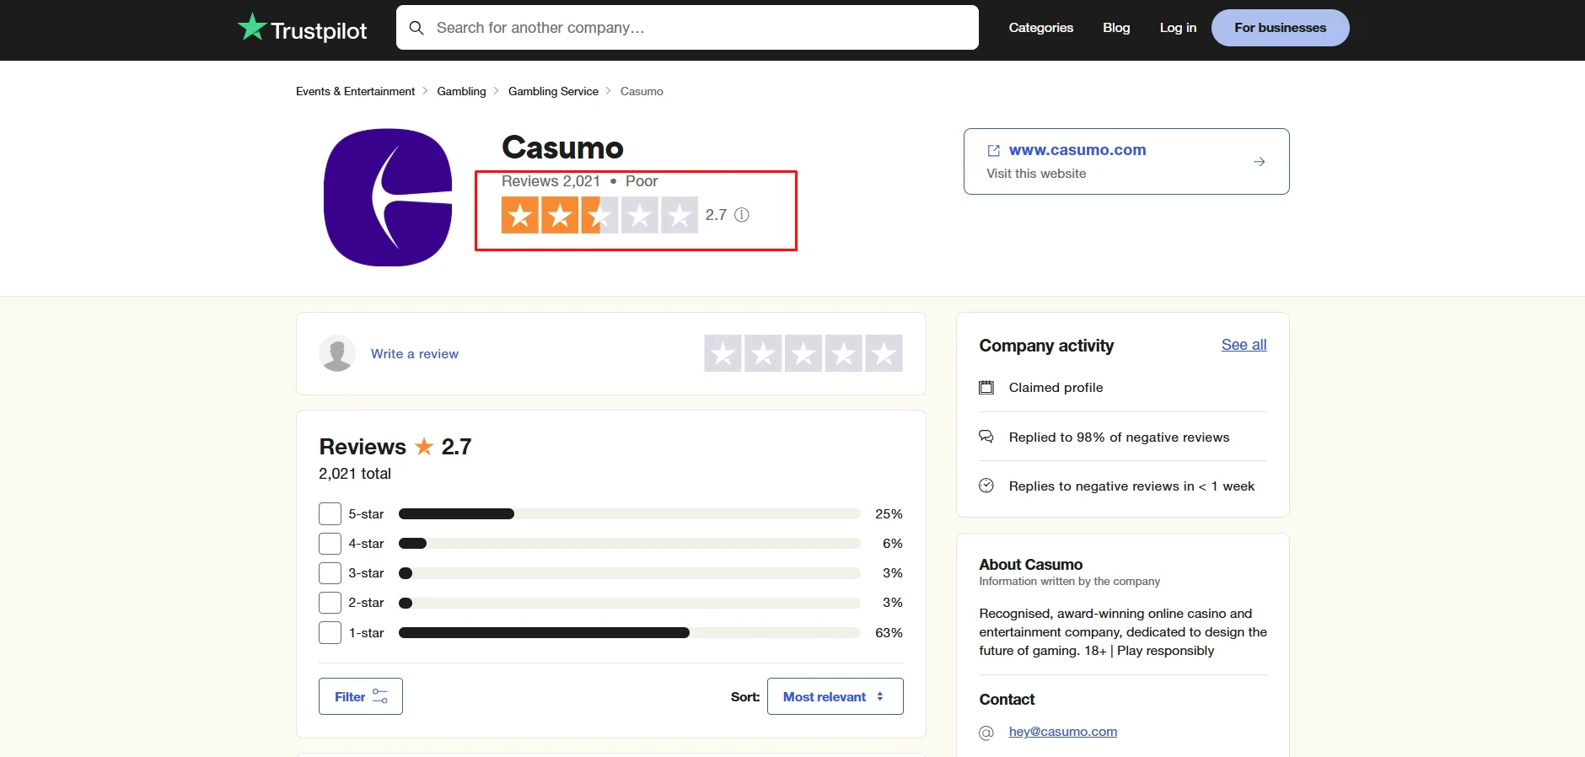Viewport: 1585px width, 757px height.
Task: Select the fifth star in Write a review
Action: coord(884,353)
